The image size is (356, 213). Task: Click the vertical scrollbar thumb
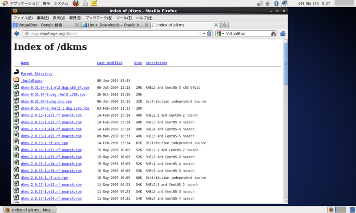coord(286,64)
